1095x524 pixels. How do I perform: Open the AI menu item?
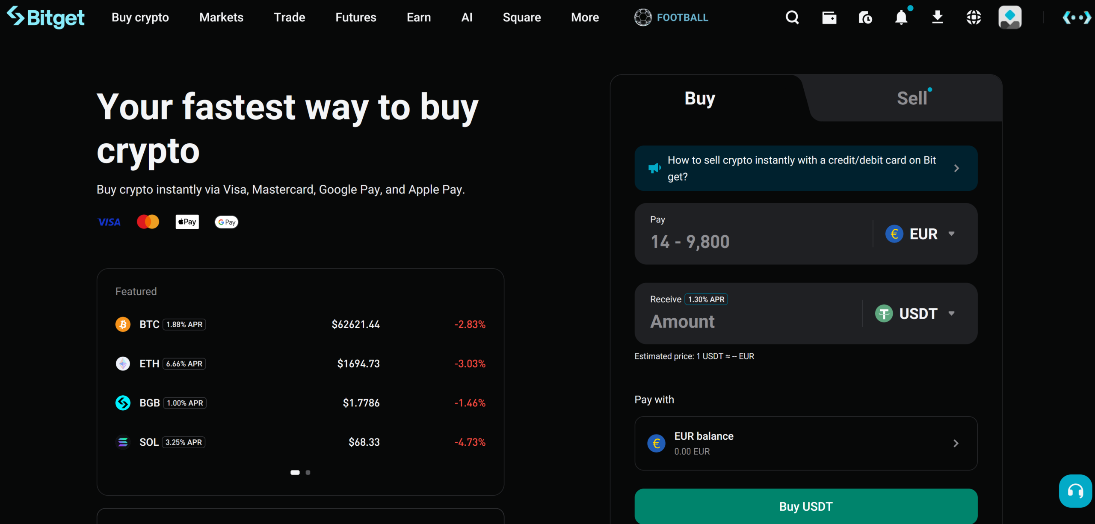pyautogui.click(x=467, y=18)
